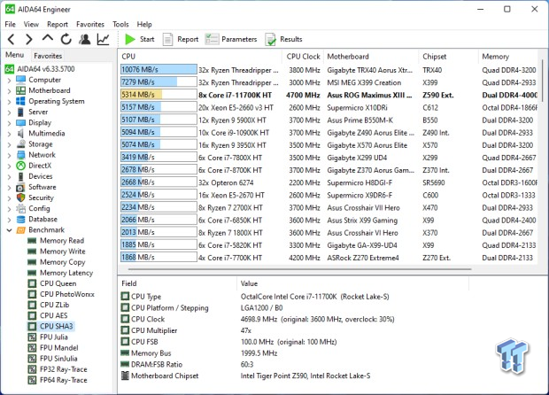Click the Parameters icon
Viewport: 549px width, 395px height.
tap(212, 39)
